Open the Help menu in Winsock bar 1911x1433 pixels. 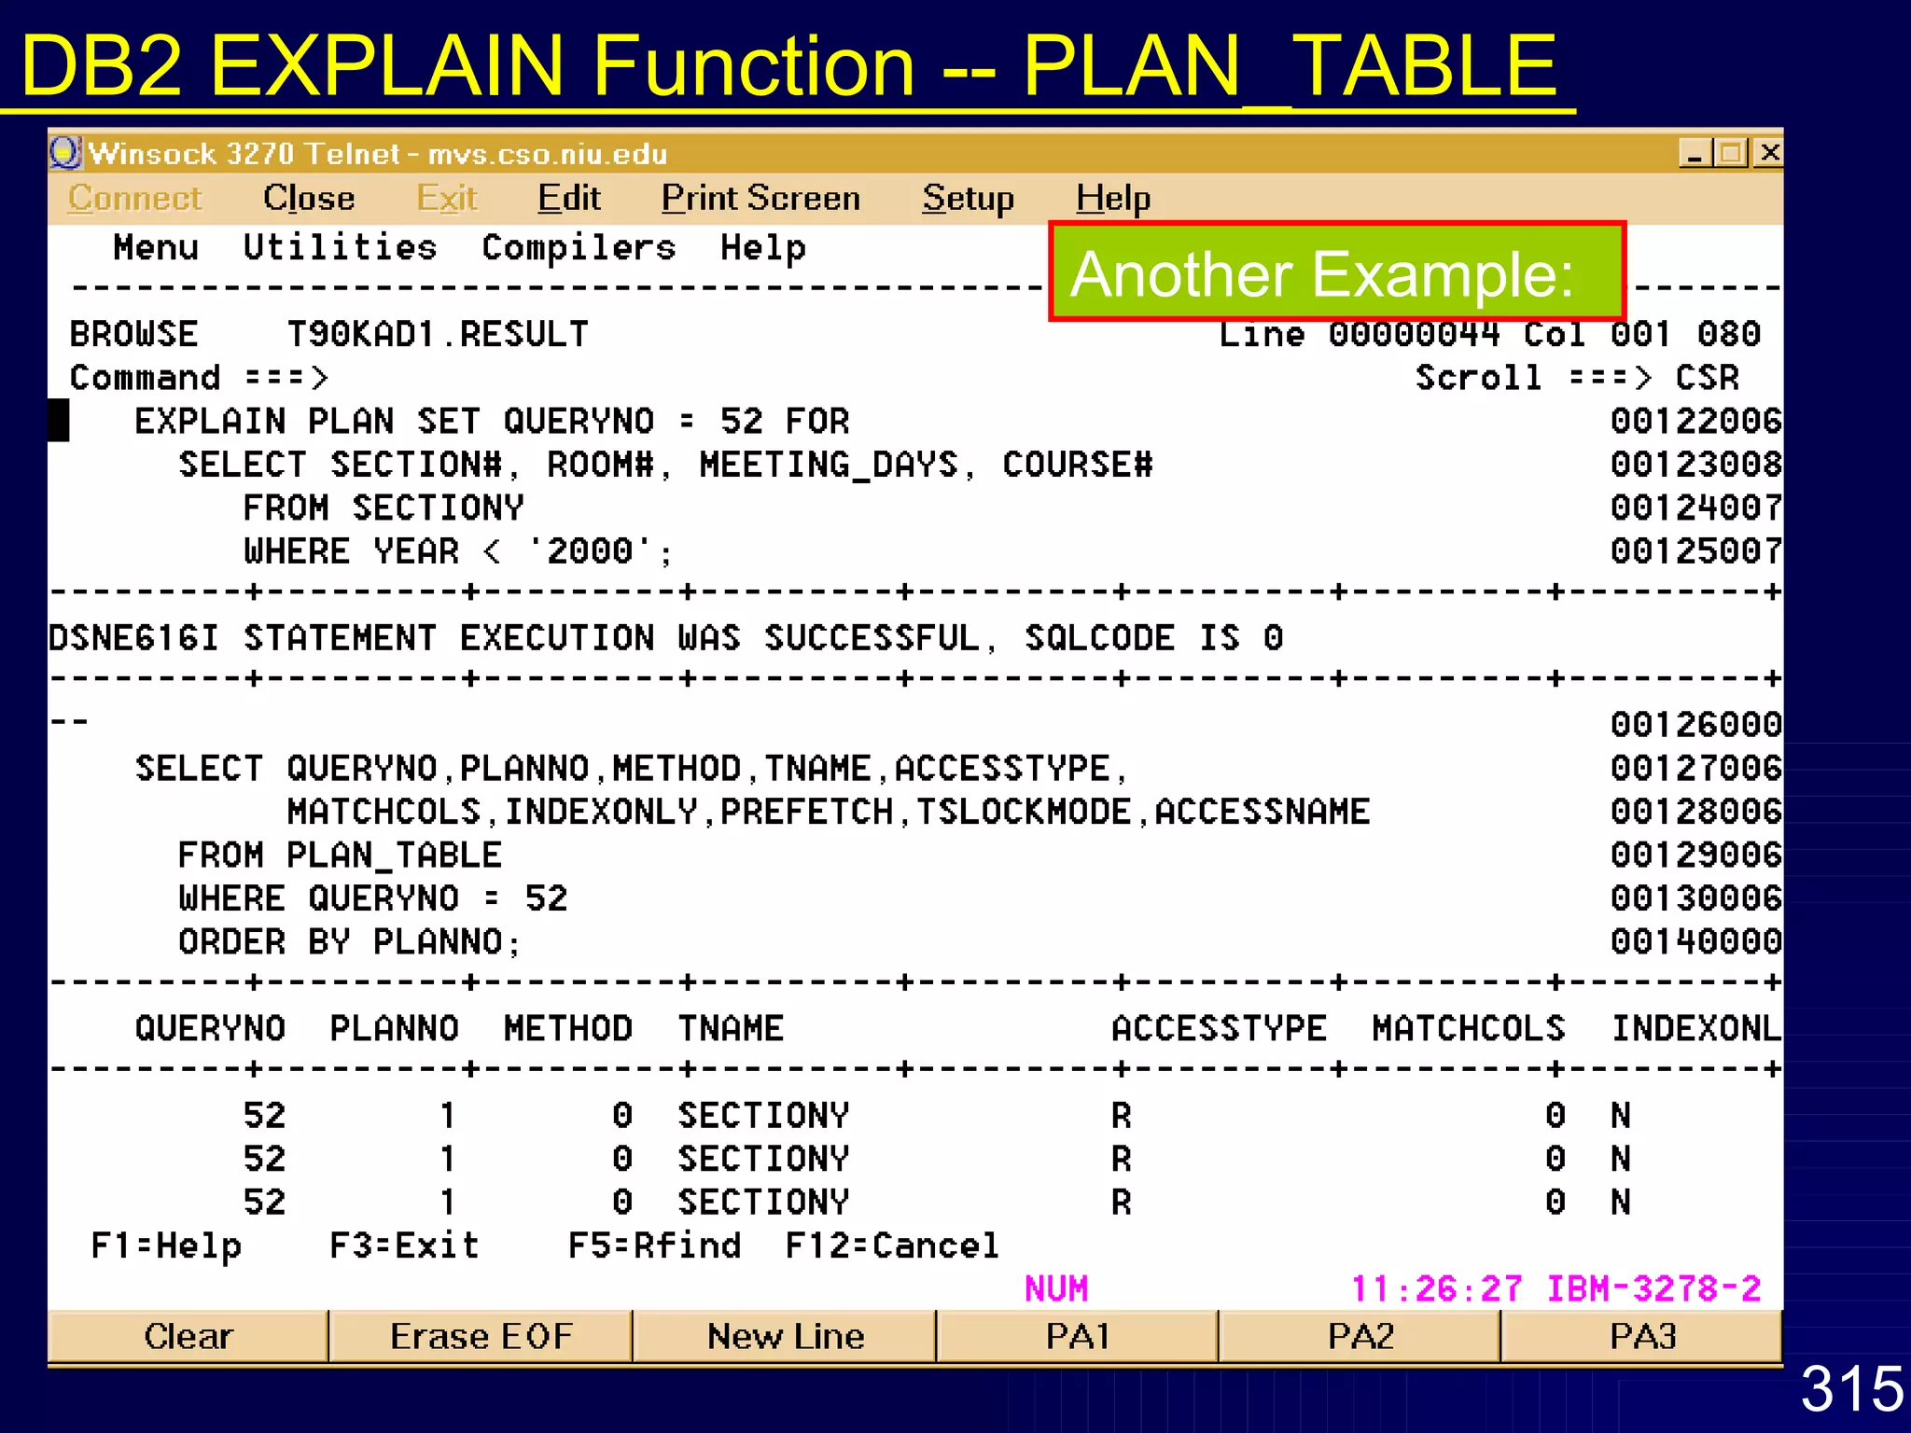[x=1113, y=199]
